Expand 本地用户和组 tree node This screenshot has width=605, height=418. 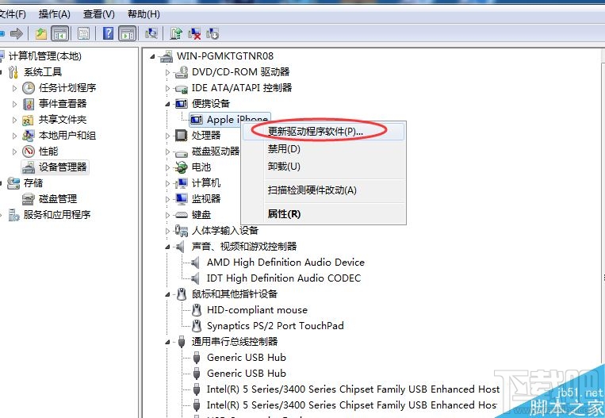pyautogui.click(x=14, y=136)
